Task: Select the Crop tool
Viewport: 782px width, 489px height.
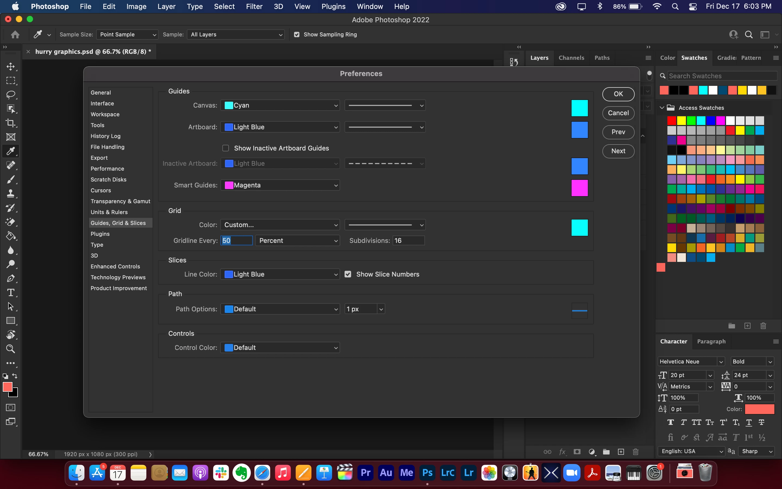Action: (11, 123)
